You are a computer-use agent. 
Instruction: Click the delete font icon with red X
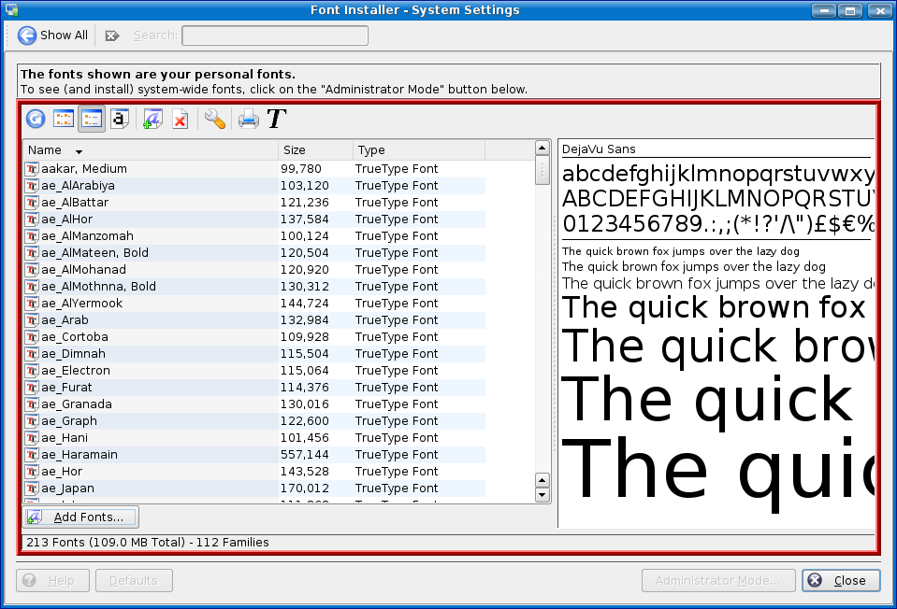click(181, 119)
